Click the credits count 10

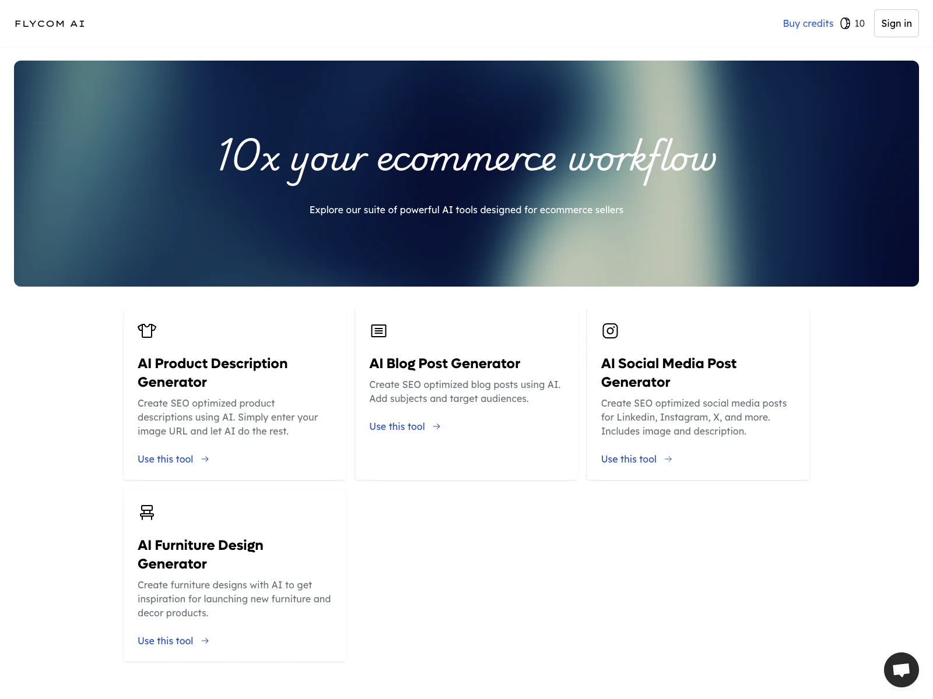pyautogui.click(x=860, y=23)
